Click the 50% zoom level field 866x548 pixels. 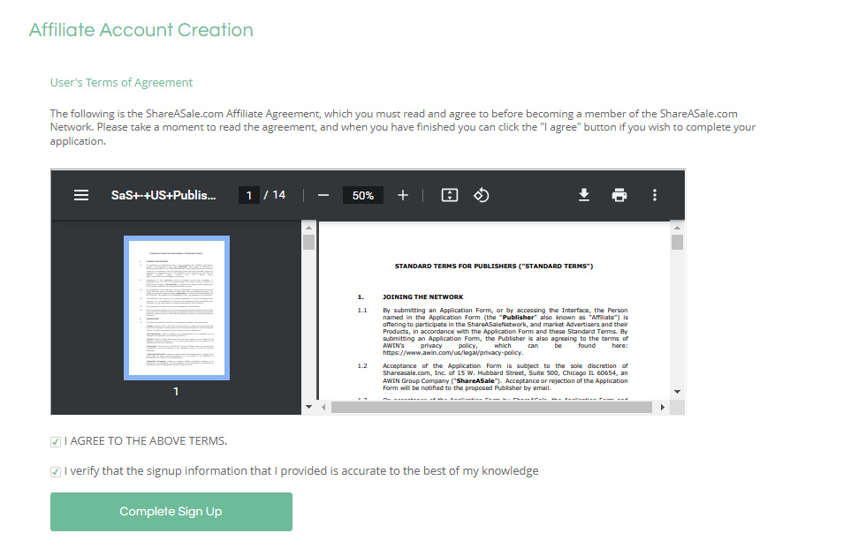click(x=363, y=195)
